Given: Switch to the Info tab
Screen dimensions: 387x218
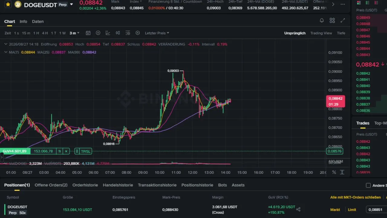Looking at the screenshot, I should [23, 21].
